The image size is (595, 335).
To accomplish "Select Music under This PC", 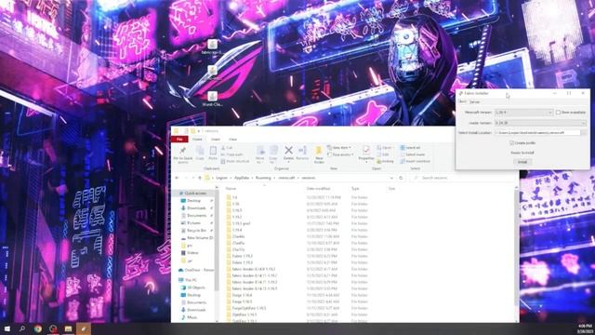I will 192,317.
